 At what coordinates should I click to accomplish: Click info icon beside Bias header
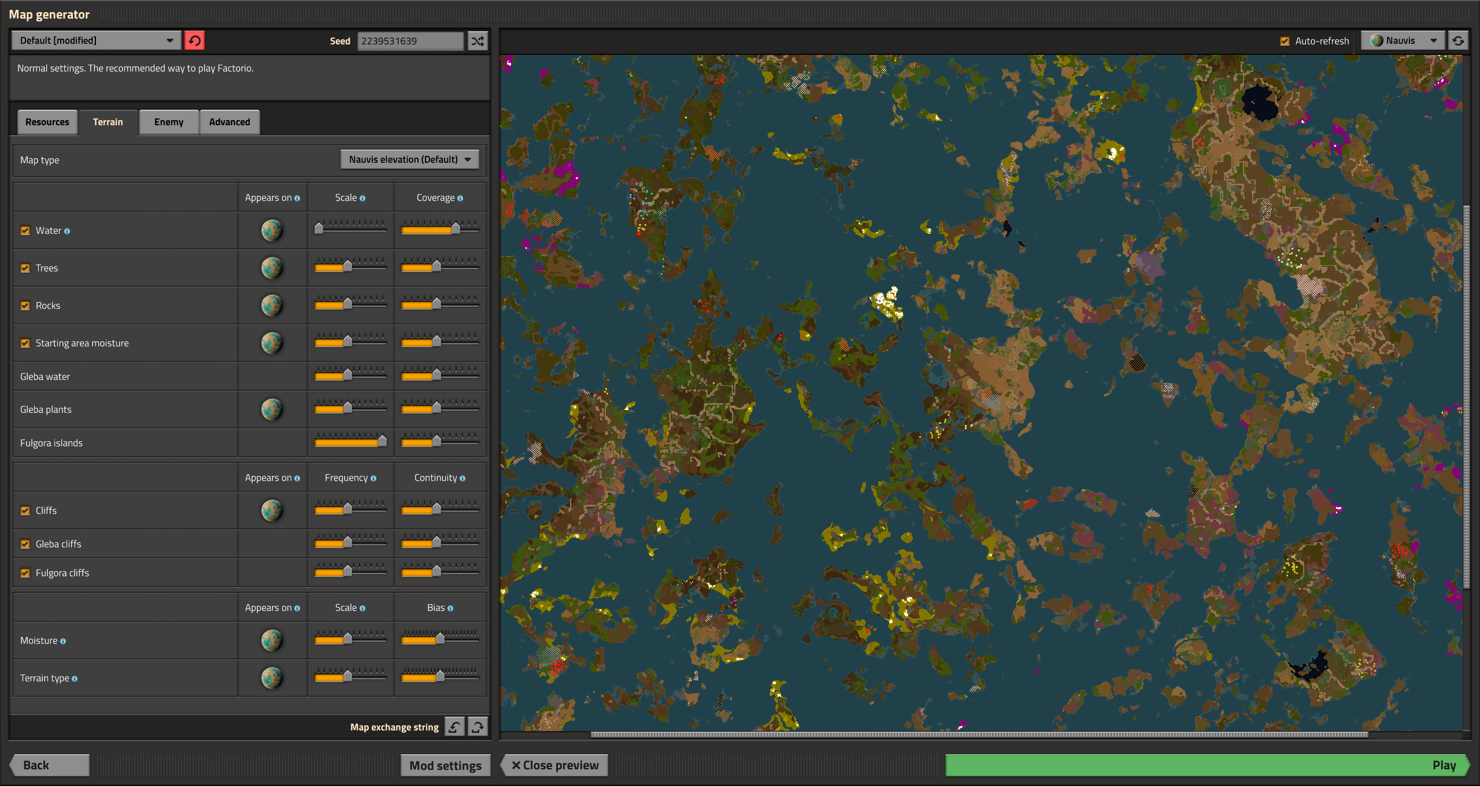450,608
